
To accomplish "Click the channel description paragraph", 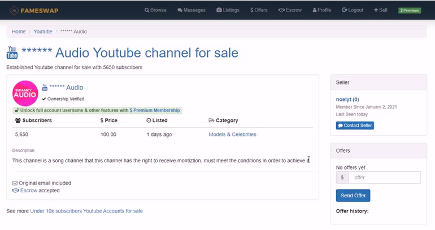I will [160, 161].
